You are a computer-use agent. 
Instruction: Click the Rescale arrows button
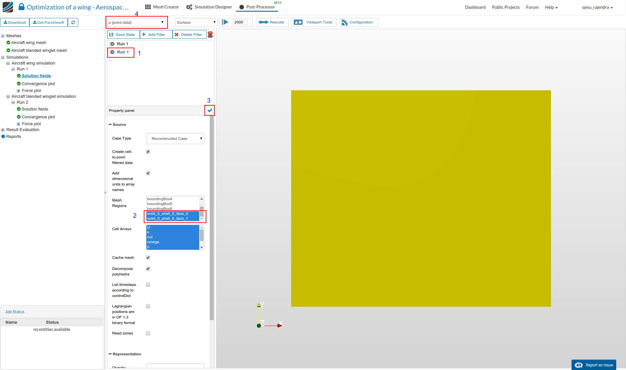(271, 22)
